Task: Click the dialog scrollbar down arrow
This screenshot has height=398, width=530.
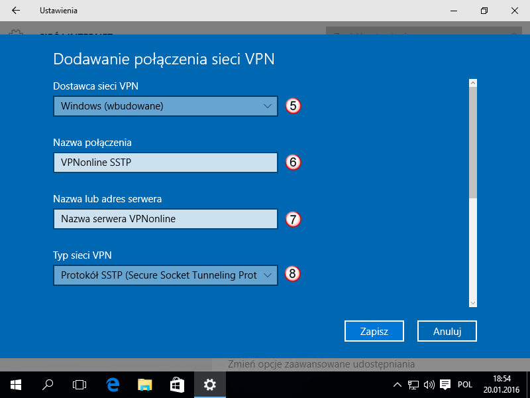Action: [473, 303]
